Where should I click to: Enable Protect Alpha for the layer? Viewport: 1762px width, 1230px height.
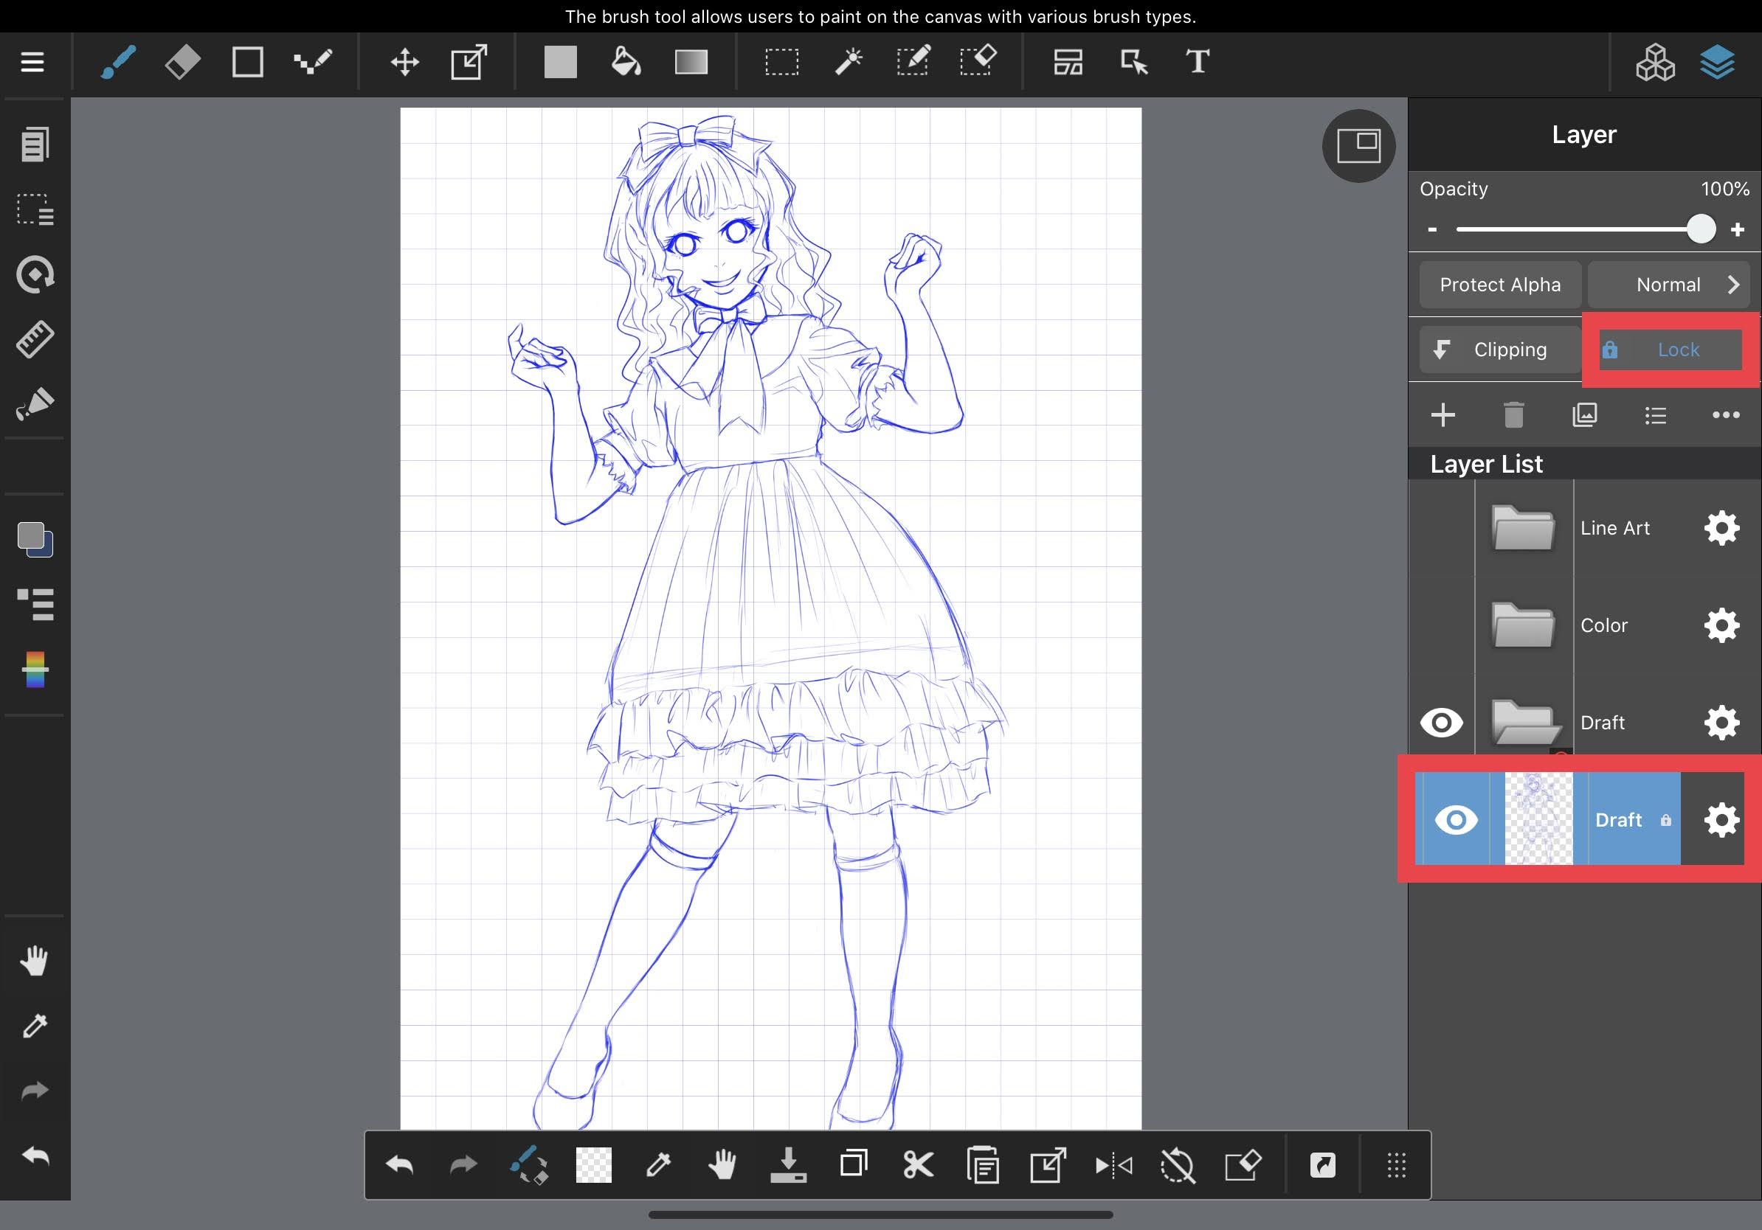click(x=1499, y=285)
